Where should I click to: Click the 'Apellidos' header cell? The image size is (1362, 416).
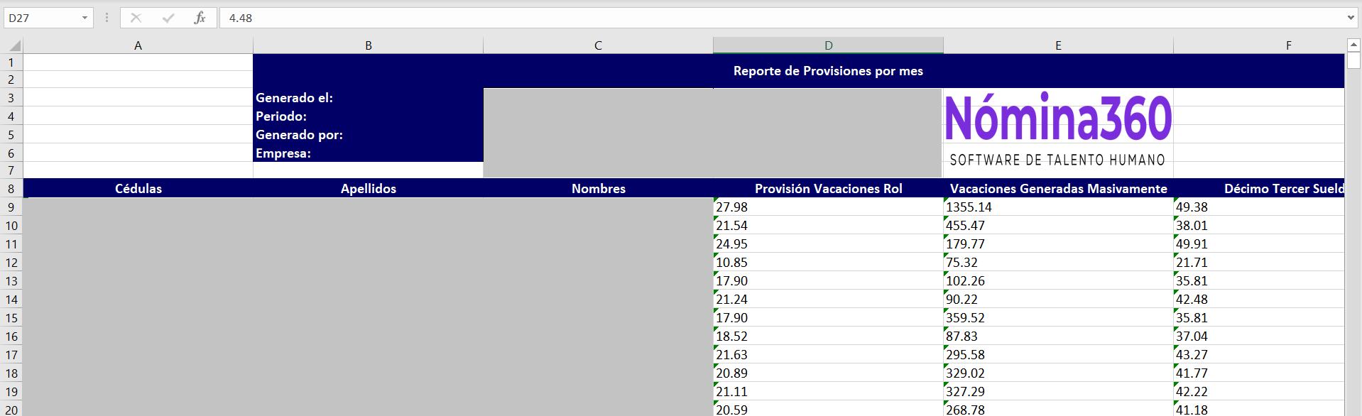[368, 189]
